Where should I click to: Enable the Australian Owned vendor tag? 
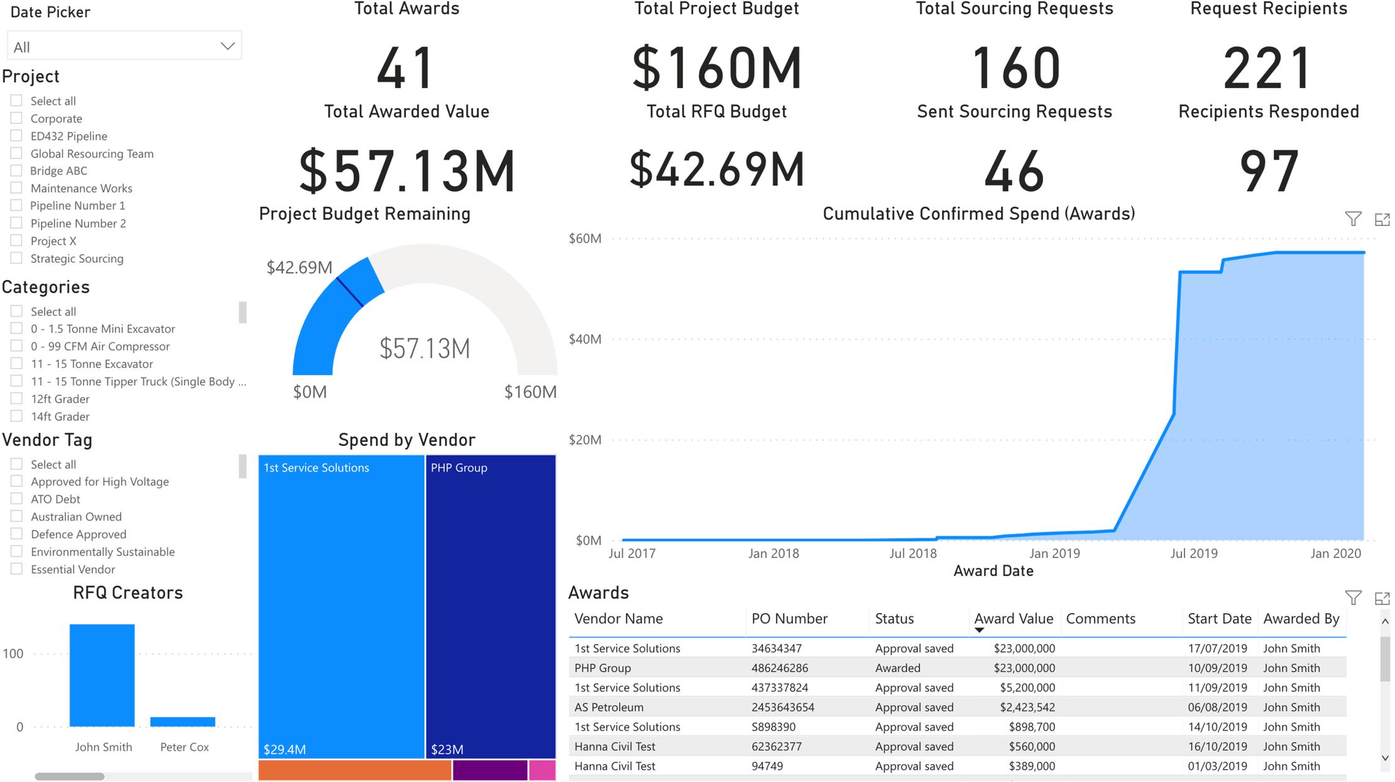click(x=15, y=516)
